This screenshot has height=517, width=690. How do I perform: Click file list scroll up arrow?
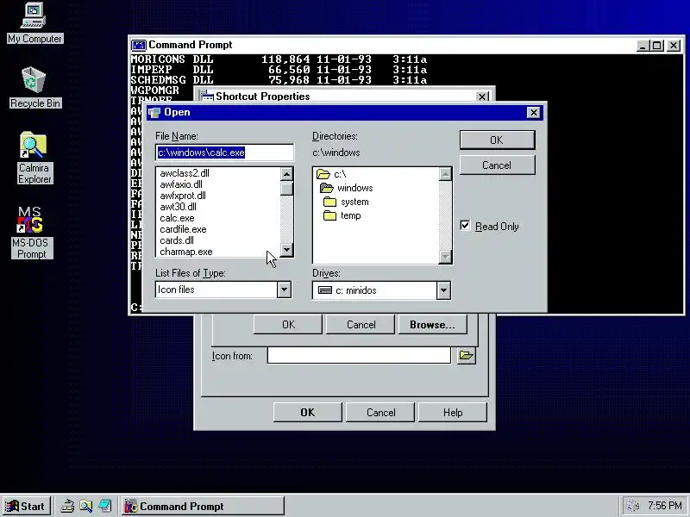(x=287, y=174)
